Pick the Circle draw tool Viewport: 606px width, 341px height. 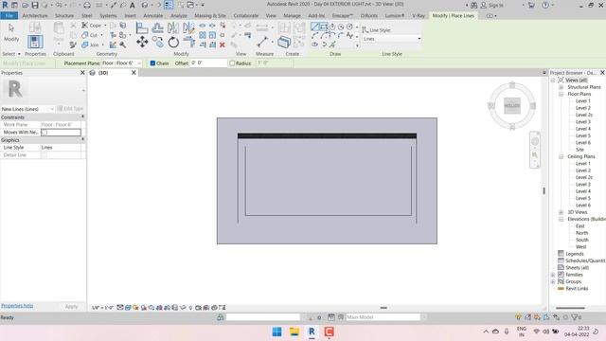click(349, 27)
